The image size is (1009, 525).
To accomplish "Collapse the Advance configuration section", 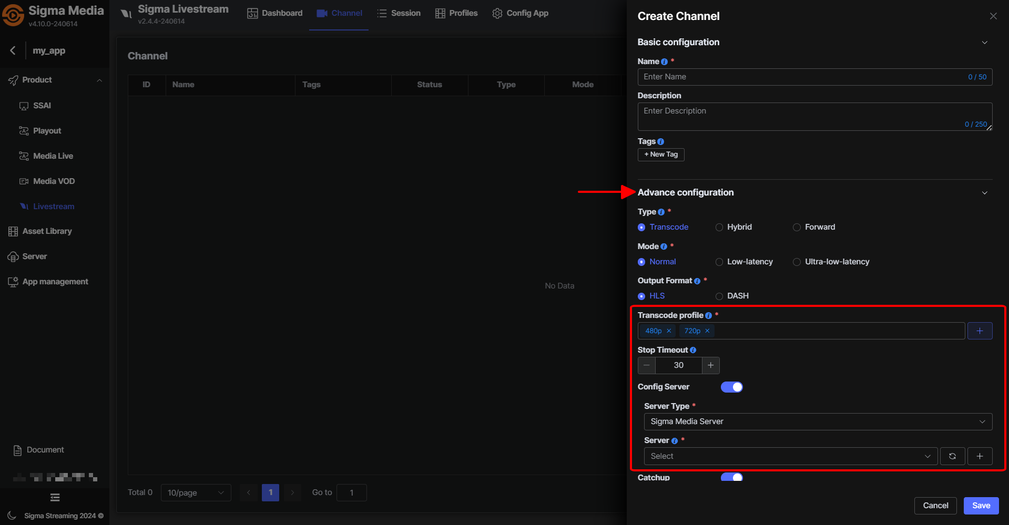I will click(x=984, y=193).
